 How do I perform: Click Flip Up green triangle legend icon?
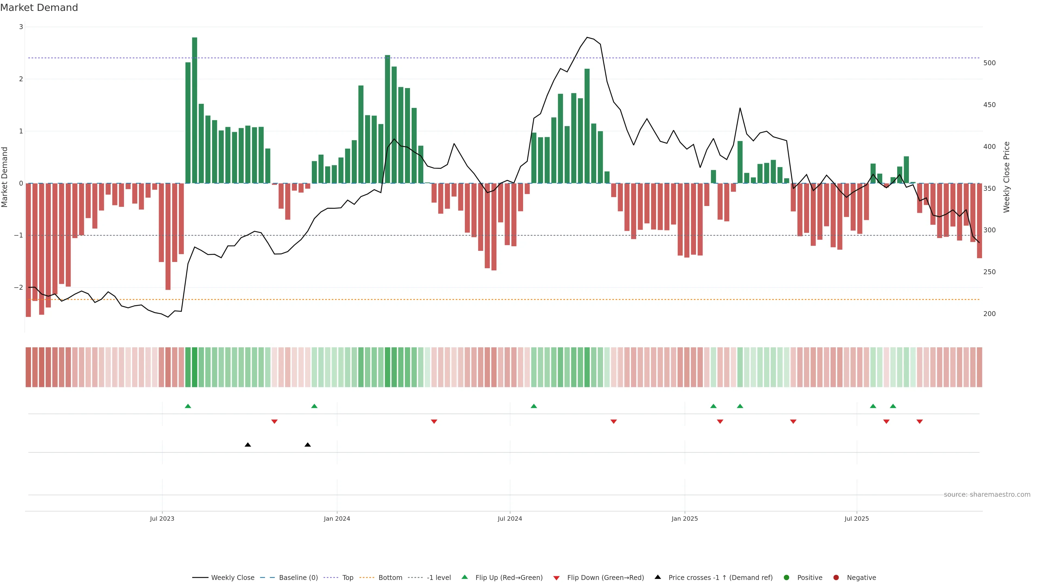click(464, 577)
